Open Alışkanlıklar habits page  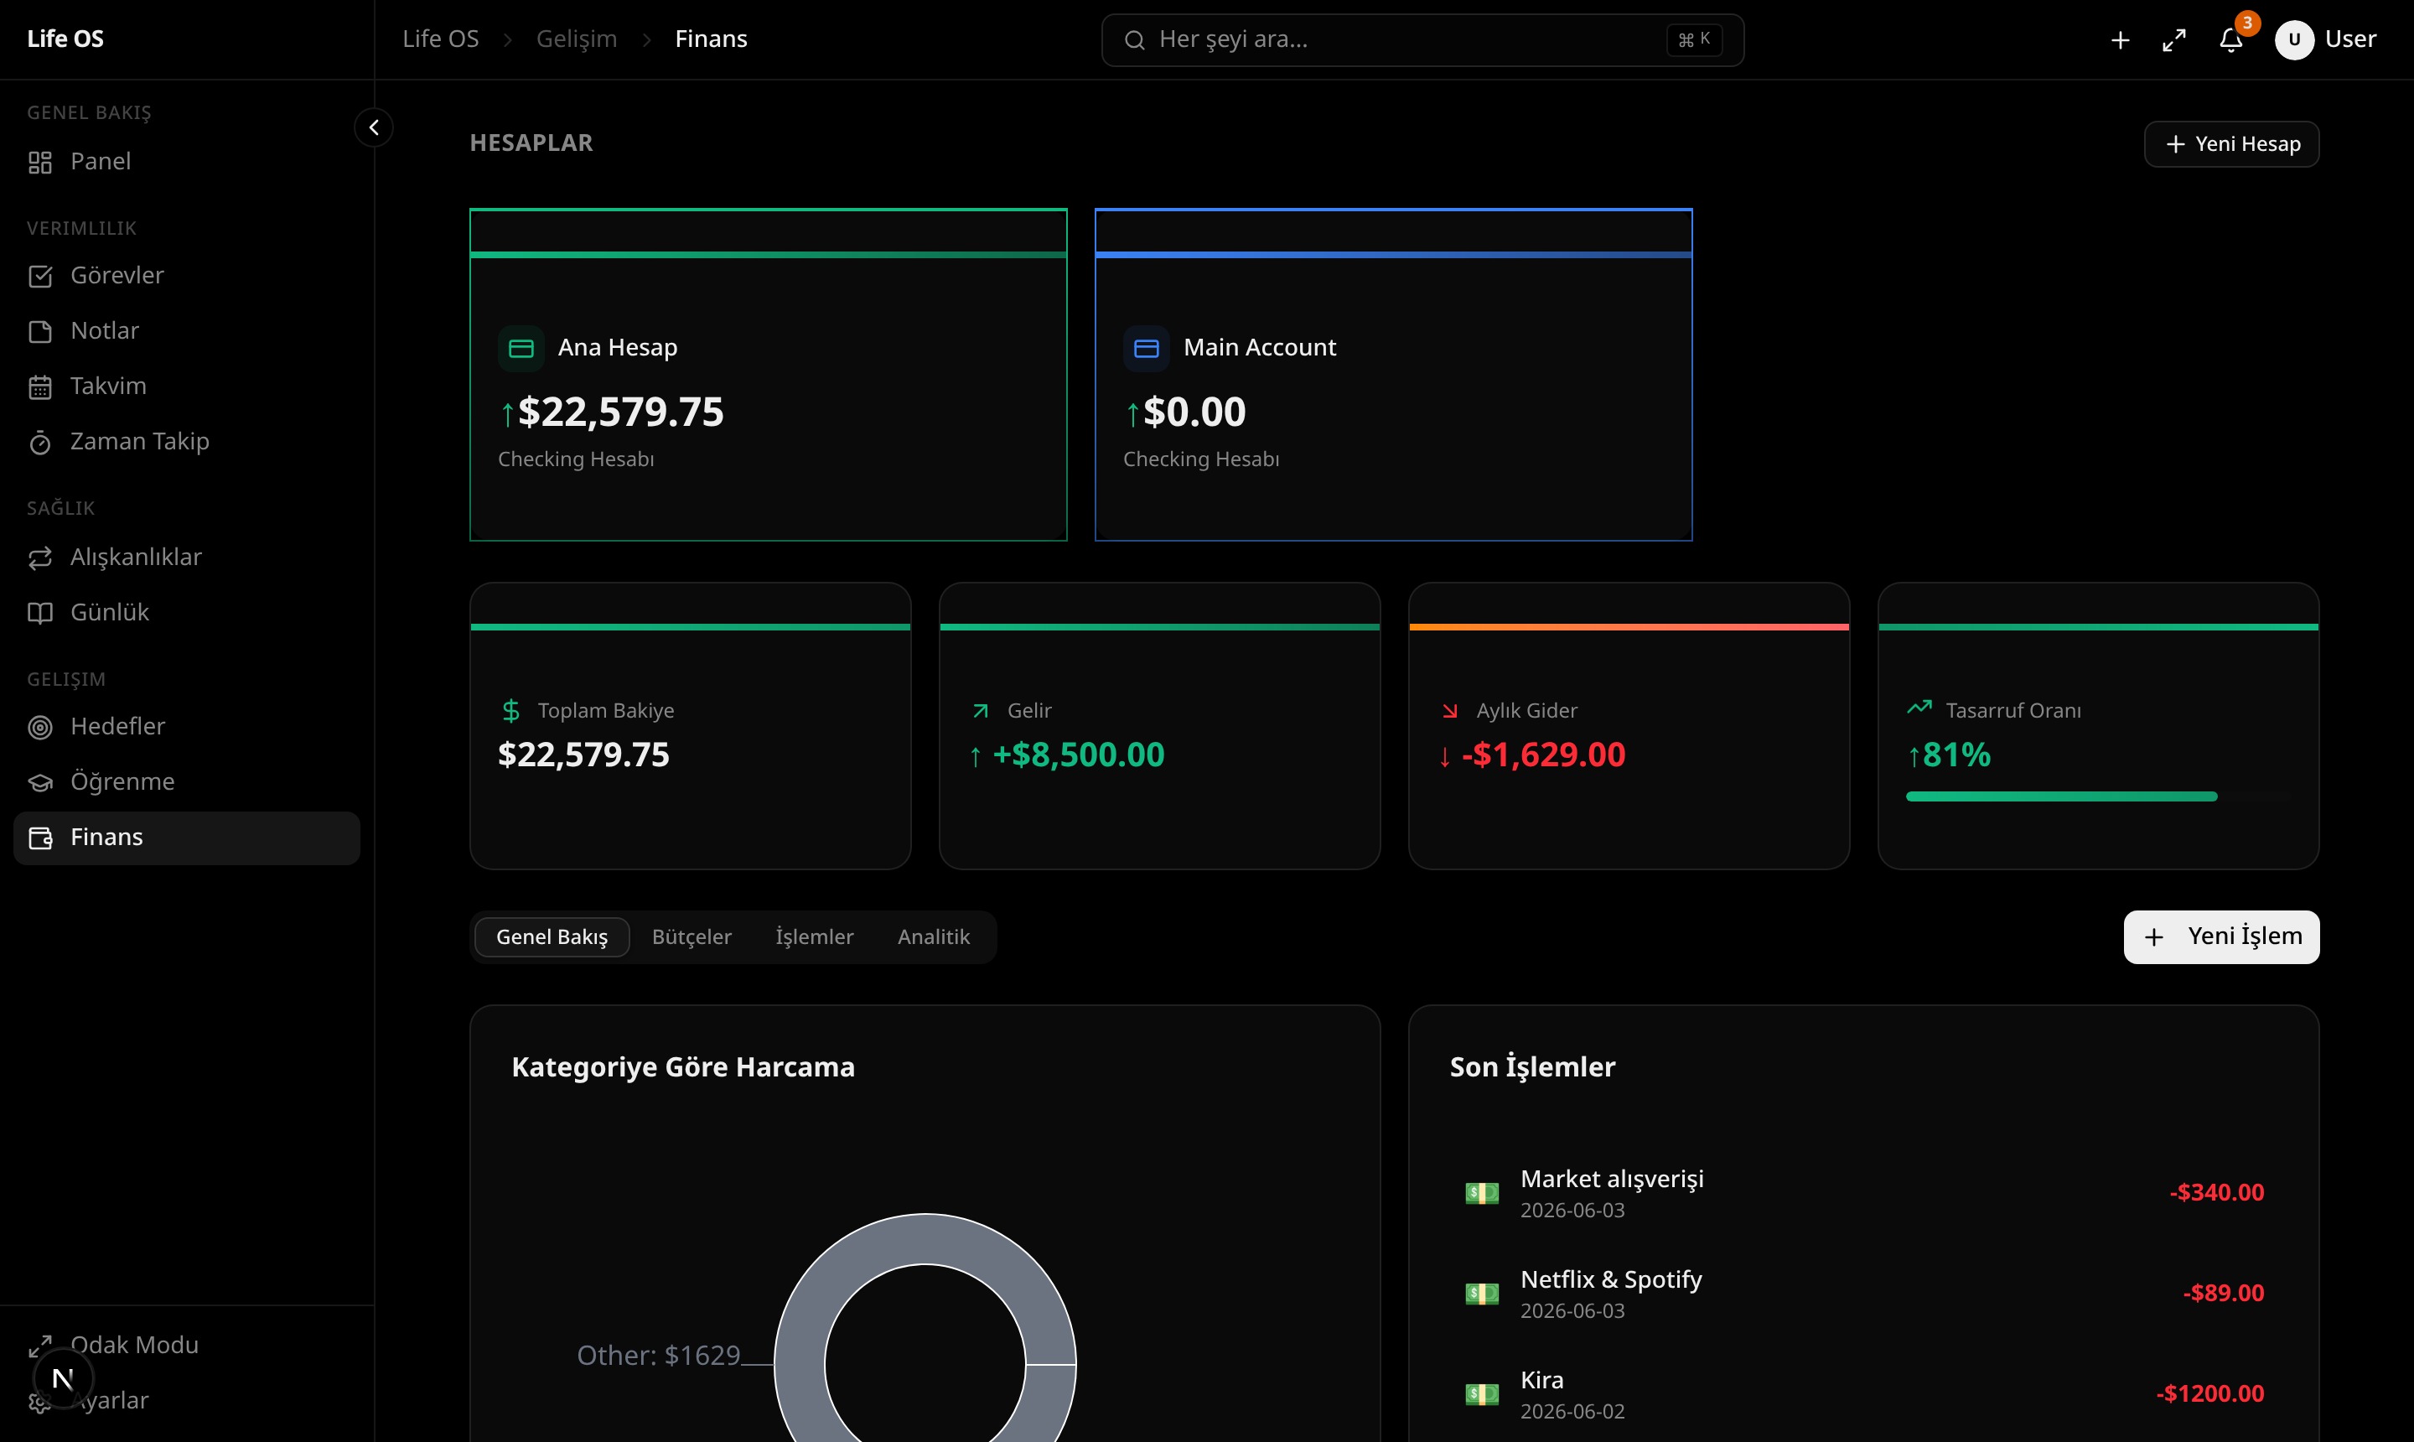[187, 558]
